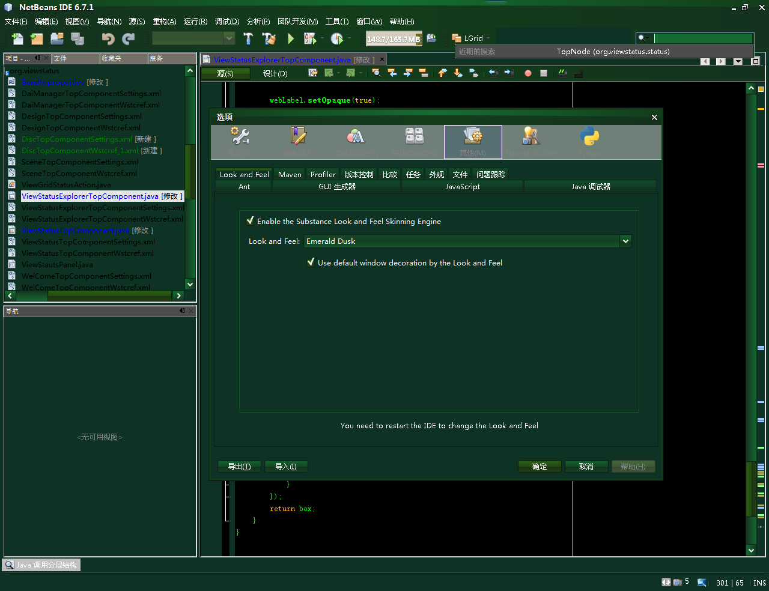Click the Build Project hammer icon
The image size is (769, 591).
248,39
